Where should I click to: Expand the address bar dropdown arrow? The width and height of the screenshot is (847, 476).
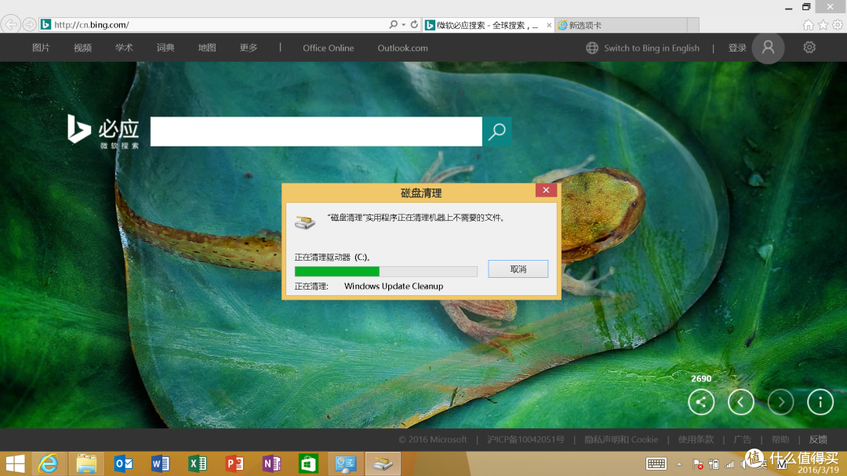pos(404,25)
